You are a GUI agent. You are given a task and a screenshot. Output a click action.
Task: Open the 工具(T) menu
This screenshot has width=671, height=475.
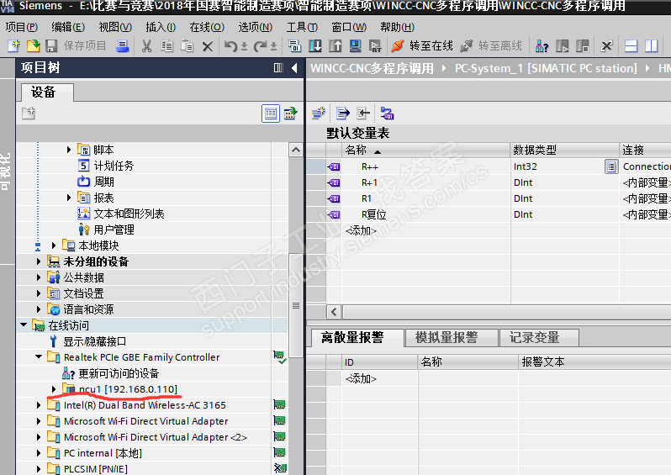[302, 27]
